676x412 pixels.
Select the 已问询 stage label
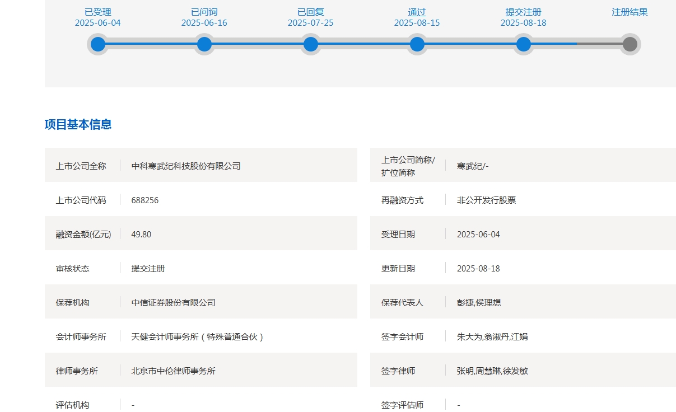click(x=204, y=12)
